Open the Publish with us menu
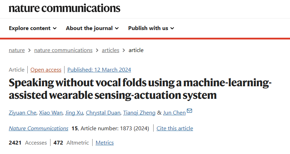 point(151,28)
